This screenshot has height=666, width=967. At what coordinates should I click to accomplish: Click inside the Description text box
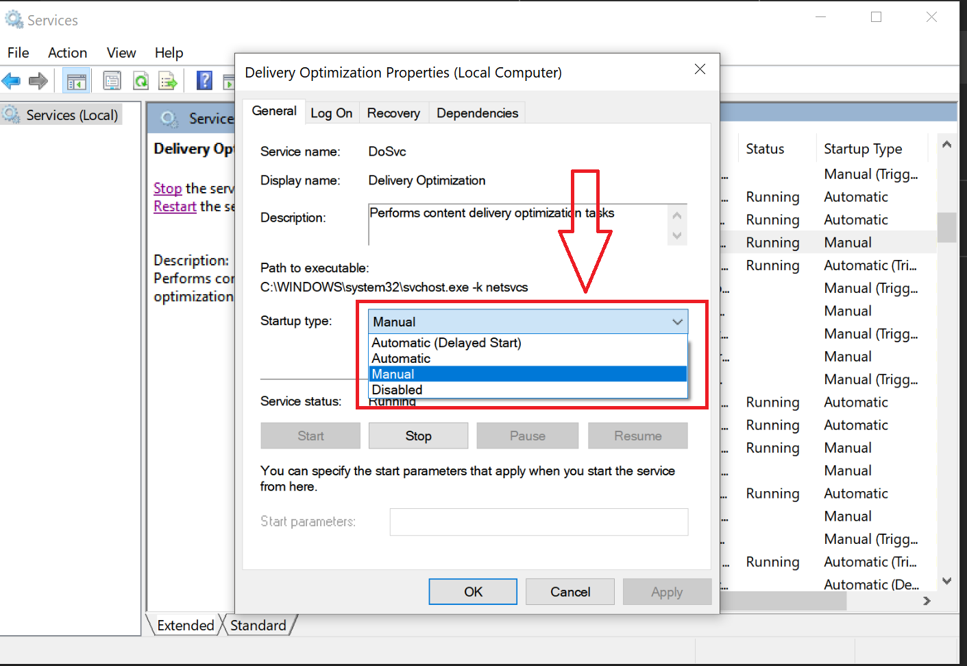517,224
